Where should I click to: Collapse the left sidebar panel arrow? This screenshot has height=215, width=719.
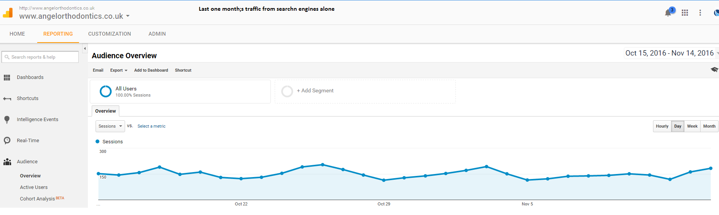coord(85,49)
